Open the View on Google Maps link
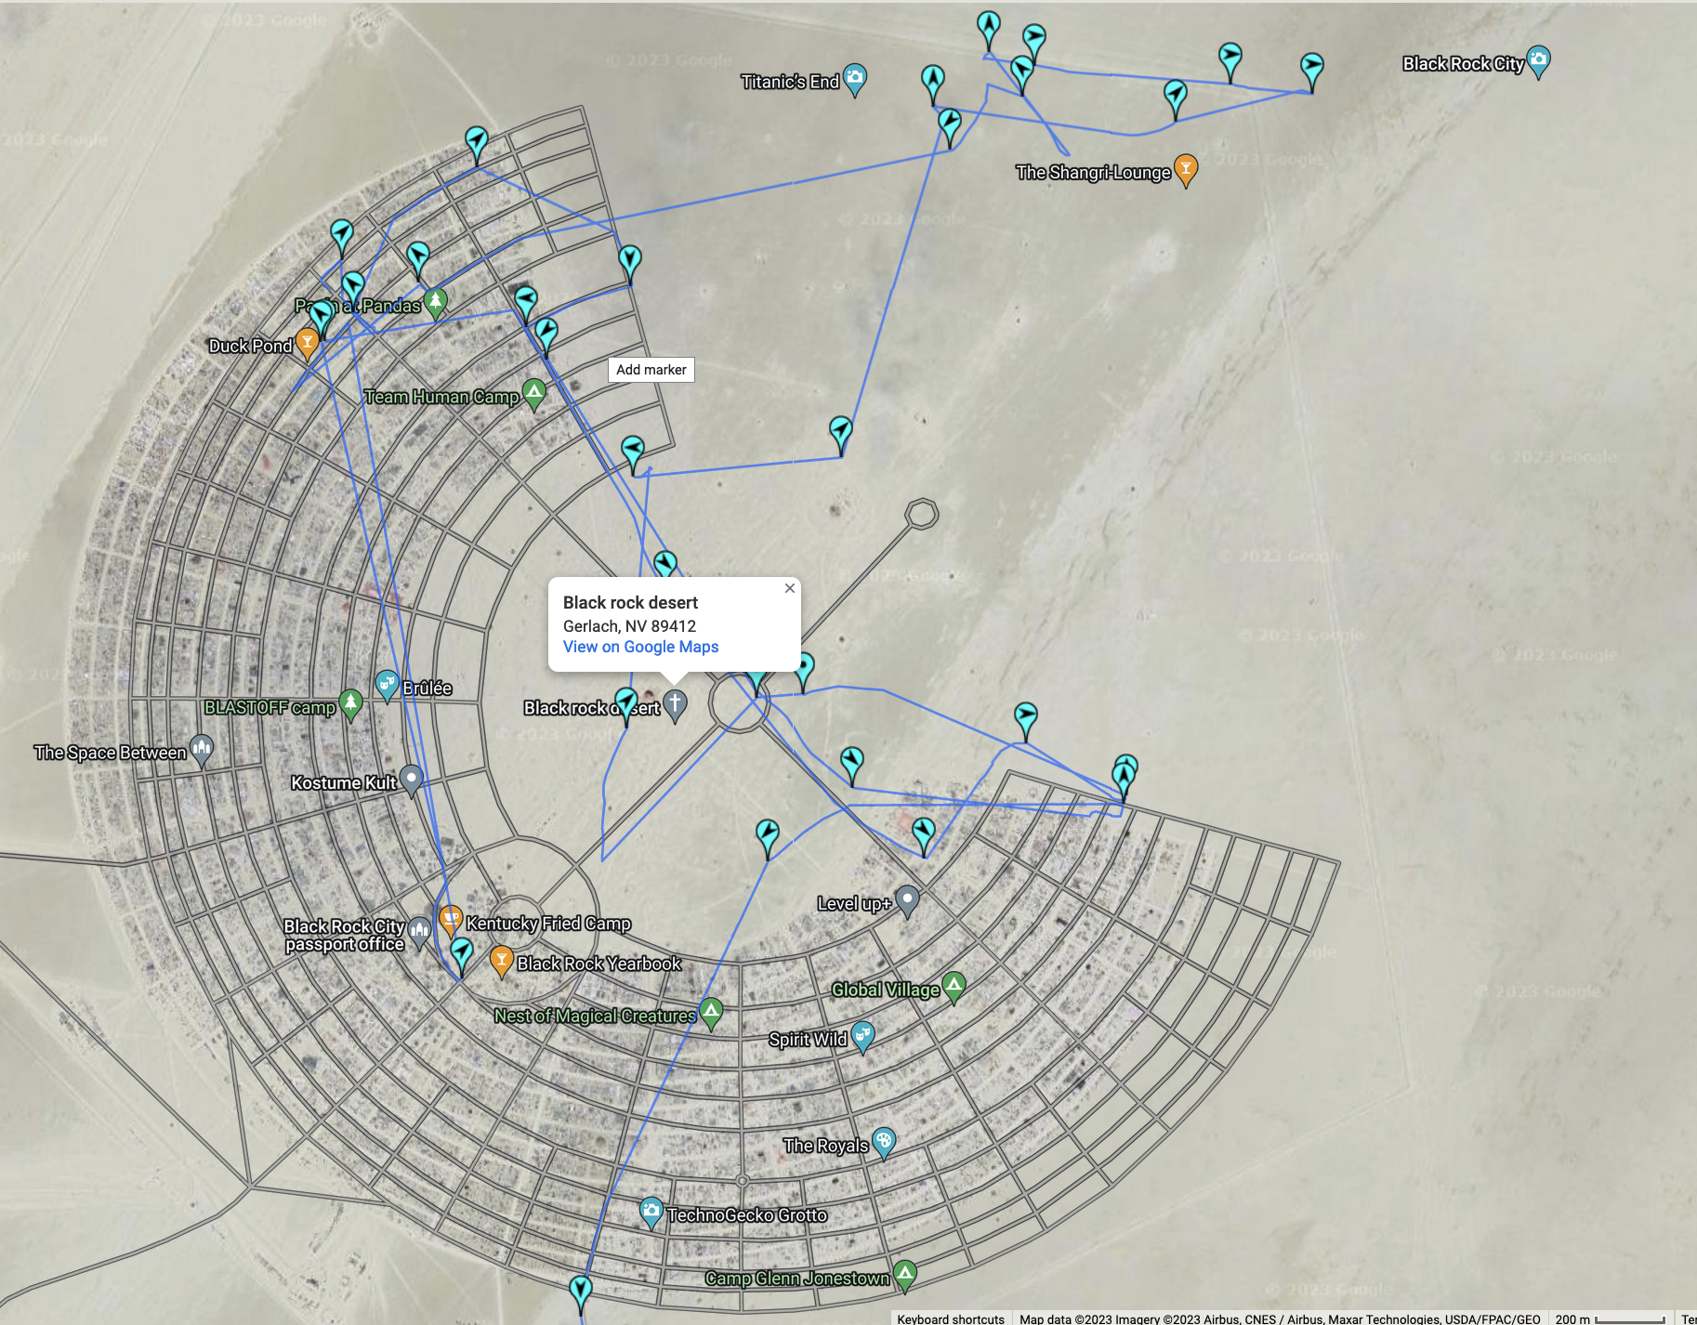Screen dimensions: 1697x1325 (640, 647)
